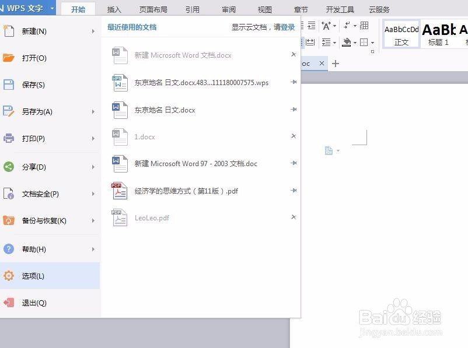Click the 新建(N) document icon
The height and width of the screenshot is (348, 468).
9,31
